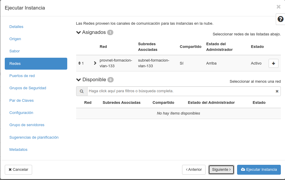The width and height of the screenshot is (285, 180).
Task: Click the down arrow to remove provnet-formacion-vlan-133
Action: coord(273,63)
